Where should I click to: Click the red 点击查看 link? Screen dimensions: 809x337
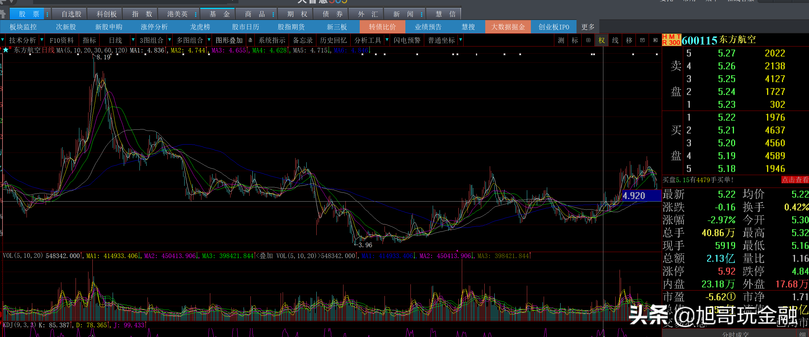[x=795, y=180]
